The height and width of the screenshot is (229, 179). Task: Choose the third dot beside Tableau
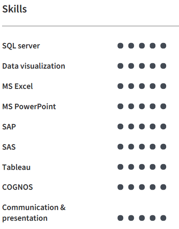[x=142, y=167]
